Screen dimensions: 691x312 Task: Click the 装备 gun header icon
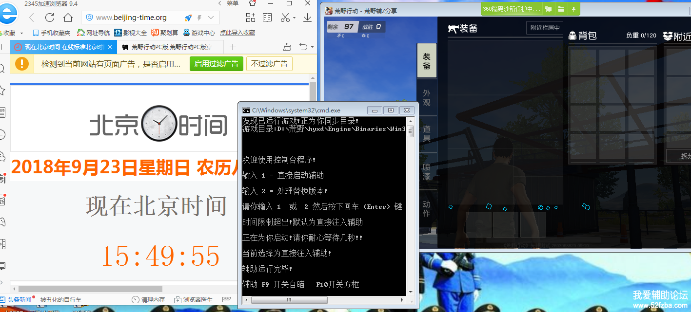pyautogui.click(x=453, y=29)
